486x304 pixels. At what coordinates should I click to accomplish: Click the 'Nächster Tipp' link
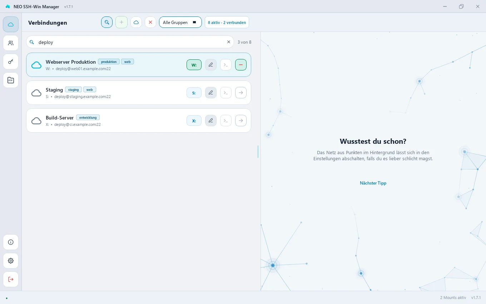[x=373, y=183]
